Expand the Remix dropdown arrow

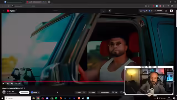(39, 92)
